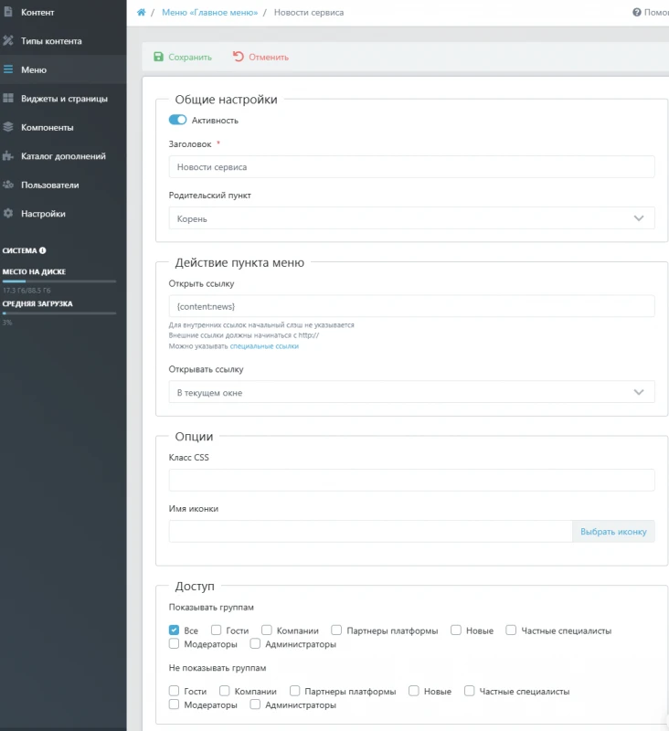Click the Widgets and pages grid icon
Viewport: 669px width, 731px height.
coord(8,99)
